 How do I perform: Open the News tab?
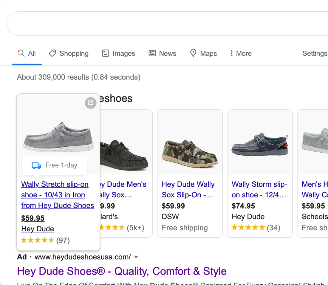coord(162,54)
